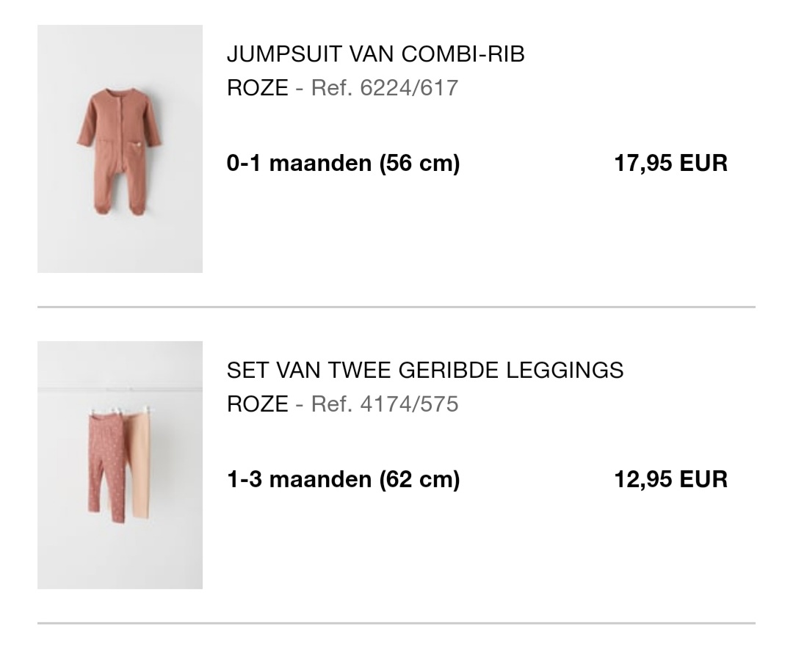Click the divider line below the leggings item
This screenshot has width=793, height=645.
coord(396,623)
